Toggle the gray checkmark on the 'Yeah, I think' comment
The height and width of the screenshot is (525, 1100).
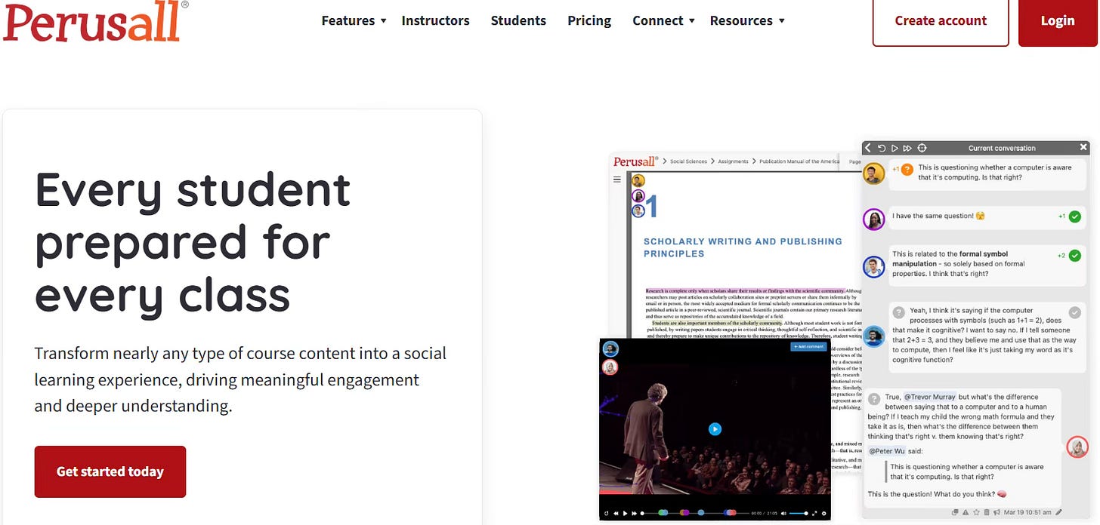pyautogui.click(x=1075, y=312)
